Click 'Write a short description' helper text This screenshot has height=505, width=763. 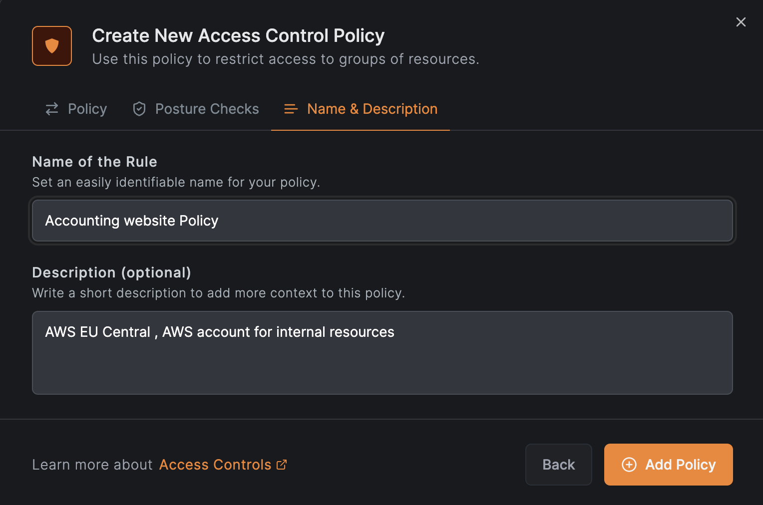coord(219,293)
